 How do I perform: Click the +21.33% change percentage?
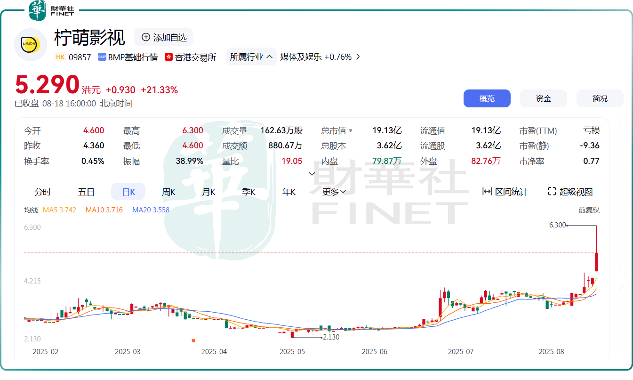(x=160, y=90)
